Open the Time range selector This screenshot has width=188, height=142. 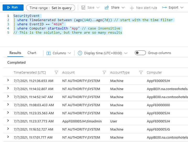pos(51,8)
